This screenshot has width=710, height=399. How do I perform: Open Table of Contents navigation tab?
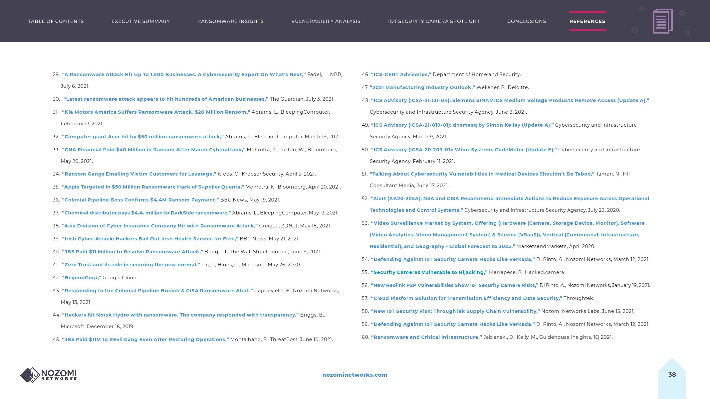coord(56,21)
